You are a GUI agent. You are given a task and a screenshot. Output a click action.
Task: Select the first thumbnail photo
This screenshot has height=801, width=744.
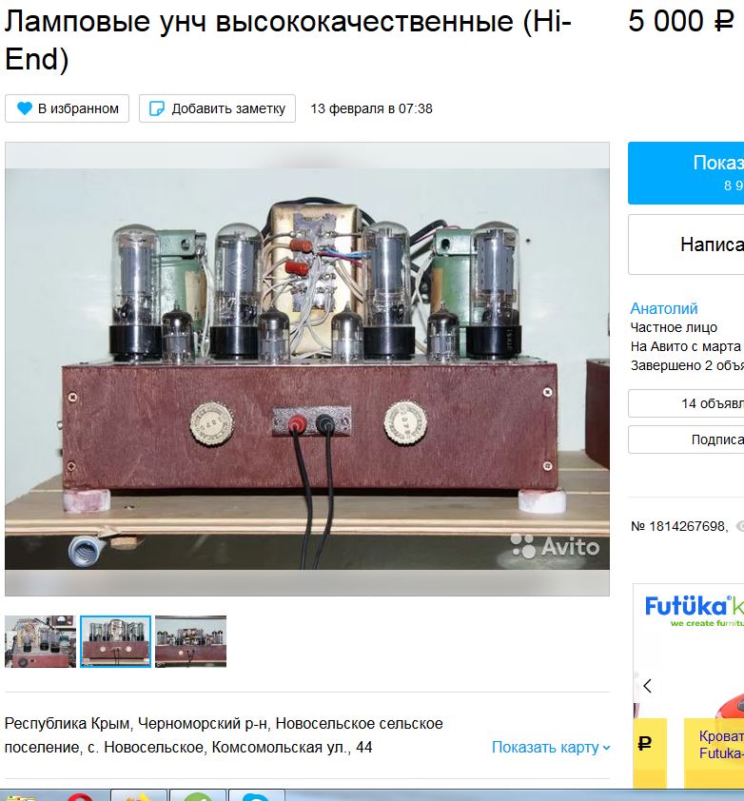40,641
